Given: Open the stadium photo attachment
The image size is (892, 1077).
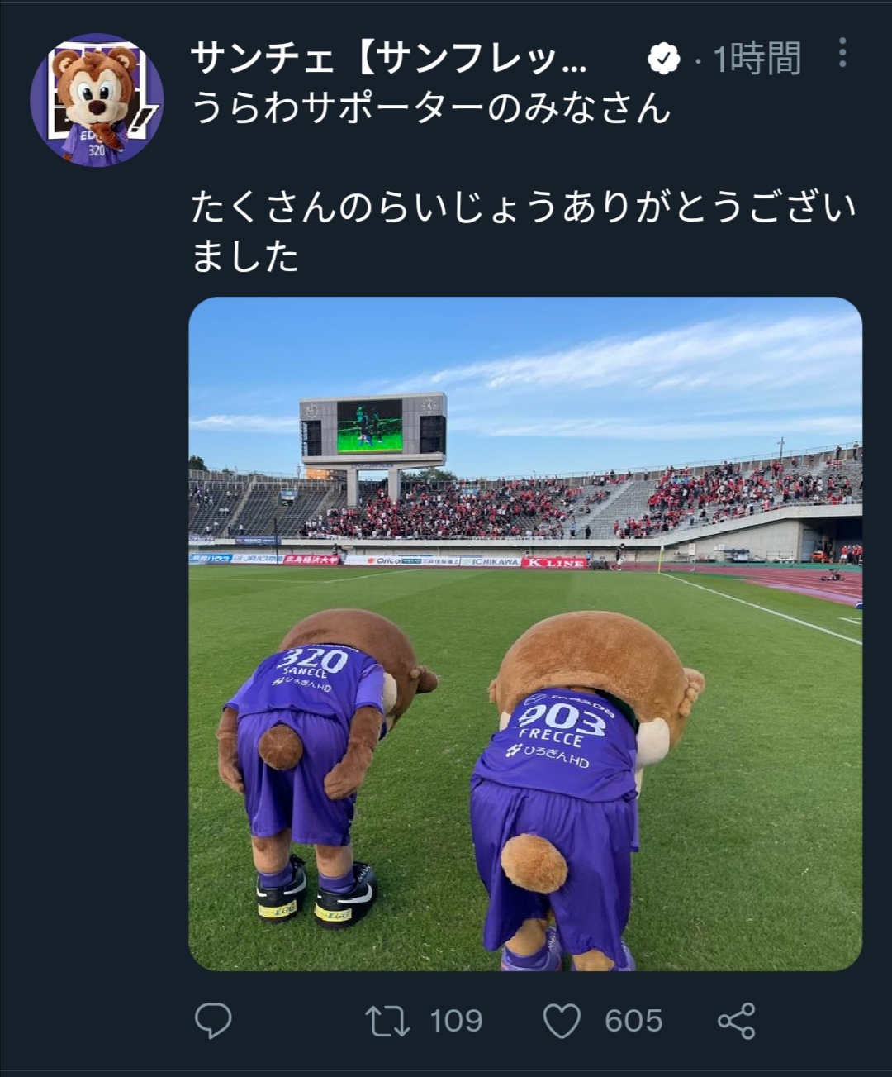Looking at the screenshot, I should tap(525, 633).
